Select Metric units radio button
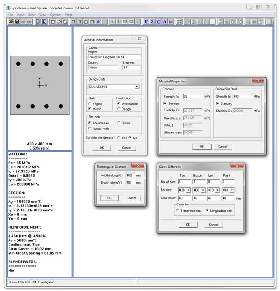280x291 pixels. tap(90, 109)
